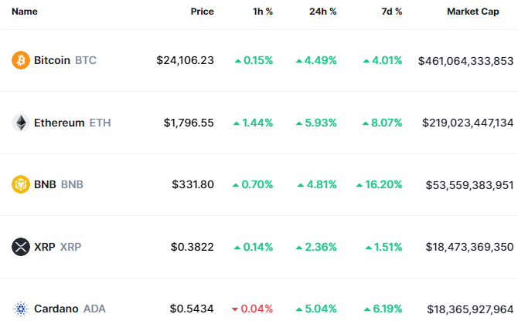
Task: Click BNB's 16.20% seven-day change
Action: [379, 184]
